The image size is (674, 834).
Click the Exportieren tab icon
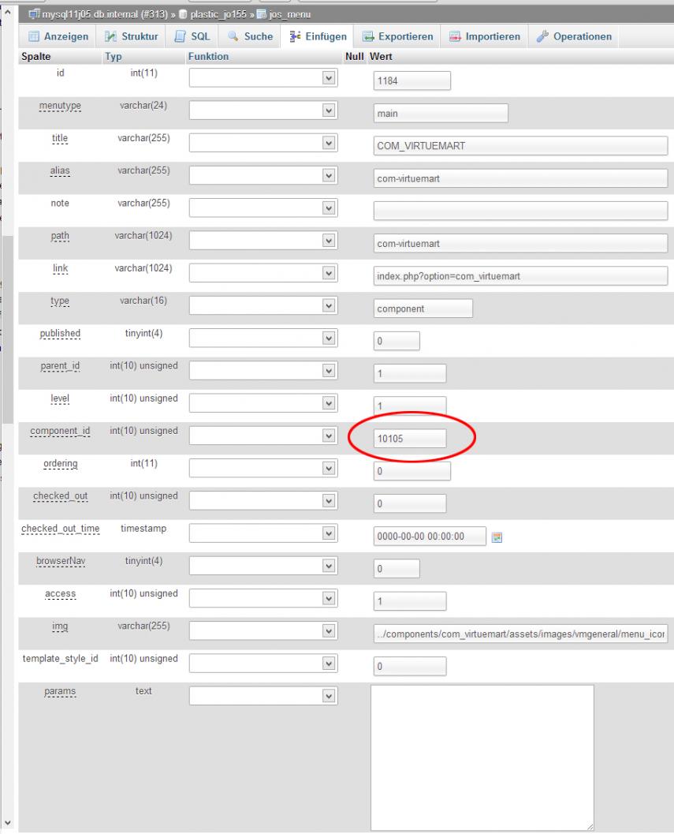(367, 36)
